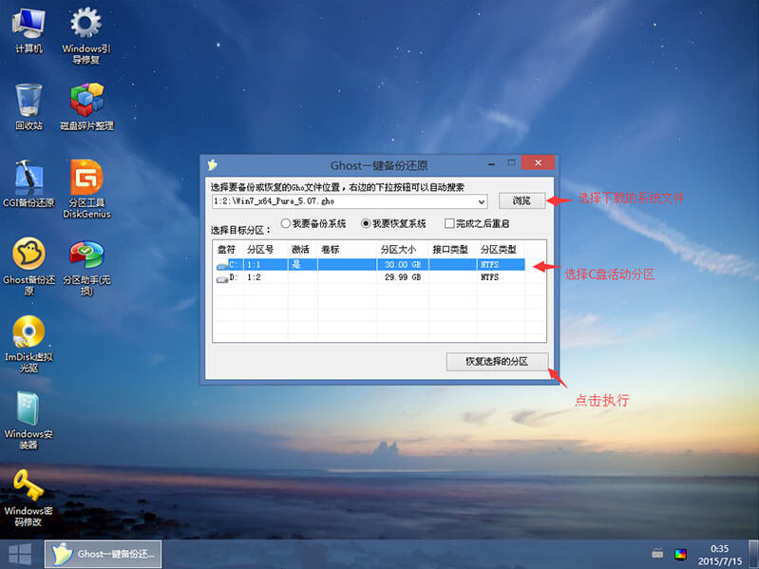
Task: Open the 计算机 desktop icon
Action: tap(28, 24)
